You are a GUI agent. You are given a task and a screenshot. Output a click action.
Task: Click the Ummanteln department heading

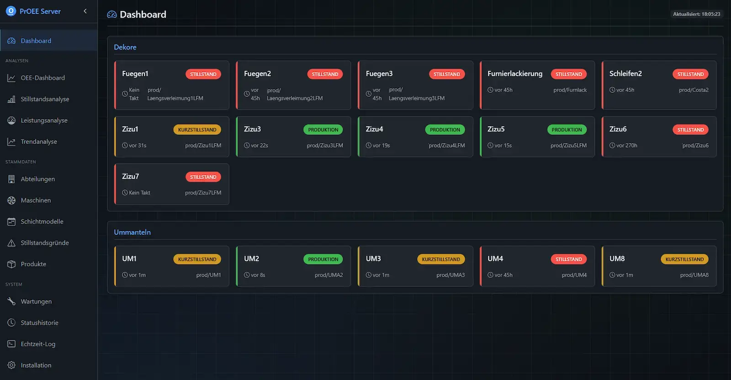(x=132, y=232)
